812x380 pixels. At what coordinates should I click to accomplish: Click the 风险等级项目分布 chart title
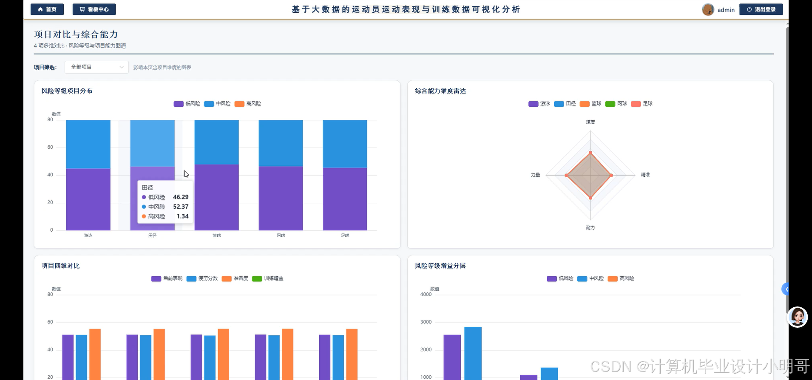click(x=67, y=91)
